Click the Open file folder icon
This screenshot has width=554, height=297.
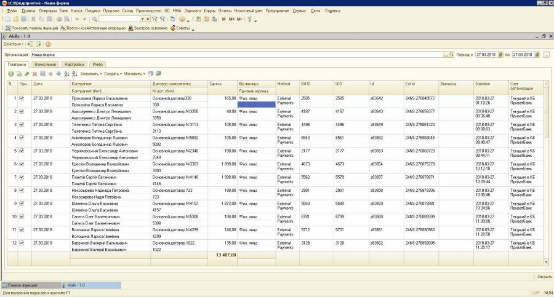tap(15, 19)
